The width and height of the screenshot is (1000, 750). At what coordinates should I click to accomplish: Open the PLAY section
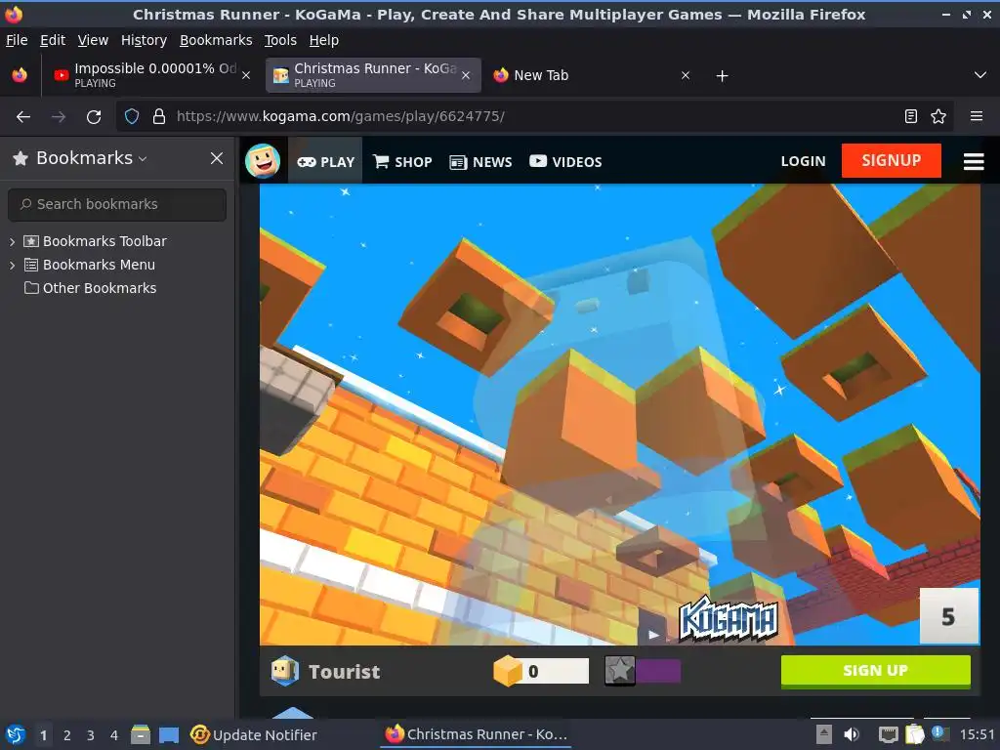325,162
